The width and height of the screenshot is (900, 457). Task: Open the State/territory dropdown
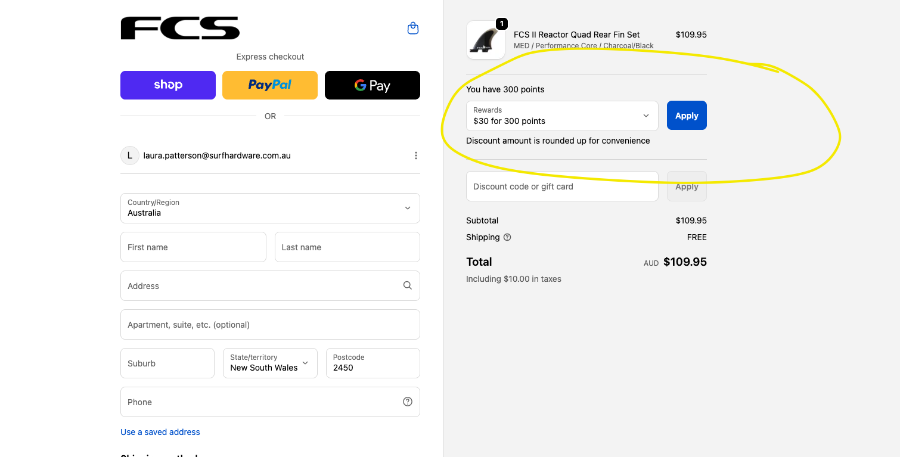(270, 363)
